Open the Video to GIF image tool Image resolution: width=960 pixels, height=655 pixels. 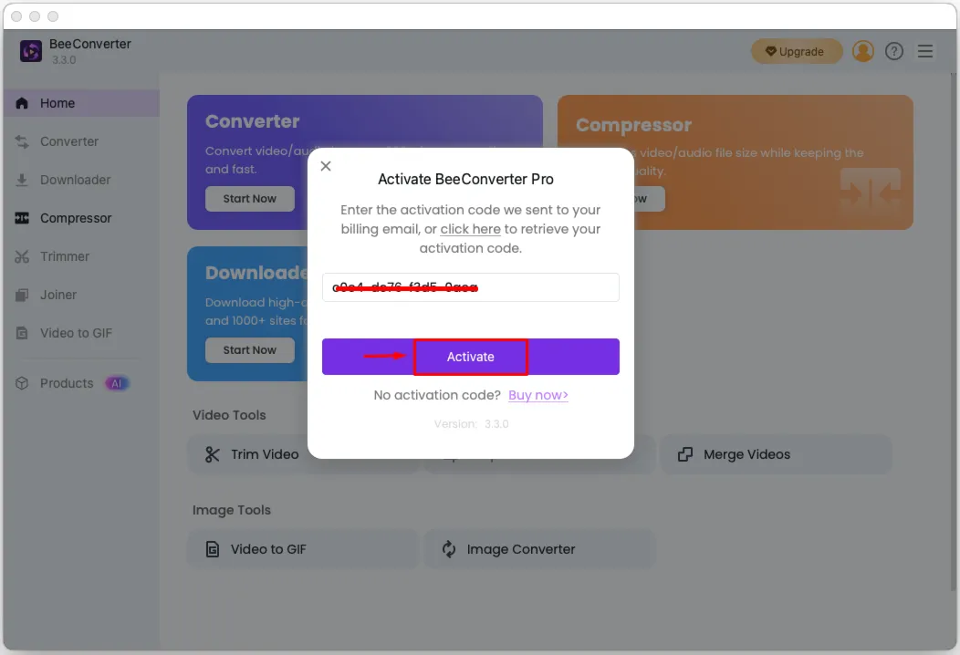(302, 549)
